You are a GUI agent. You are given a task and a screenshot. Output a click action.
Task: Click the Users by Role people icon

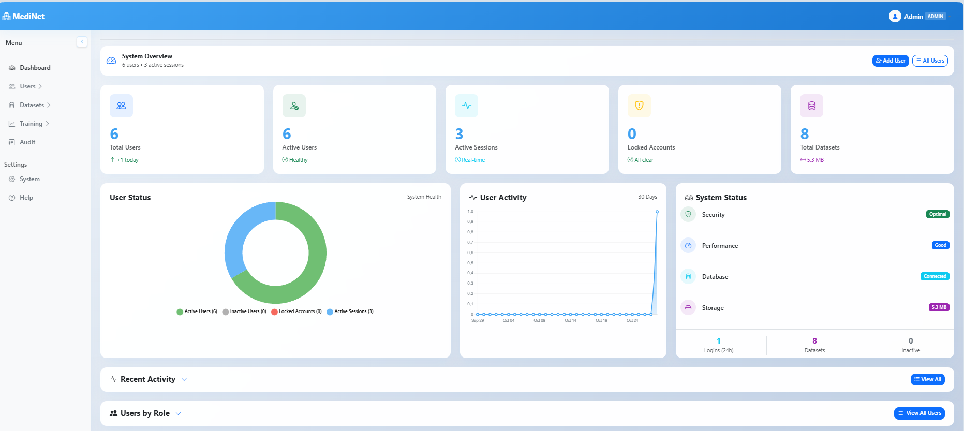click(114, 413)
